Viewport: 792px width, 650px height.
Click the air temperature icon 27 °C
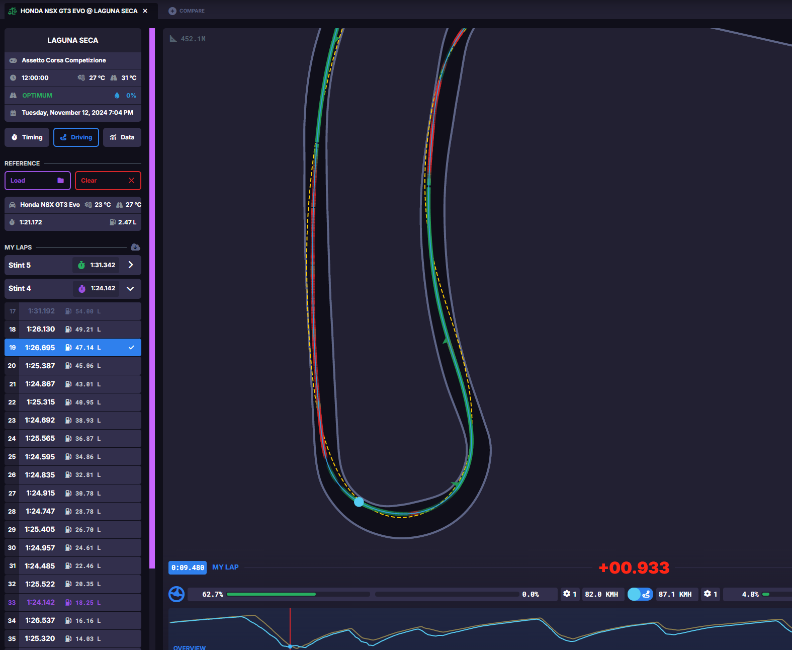pos(81,78)
